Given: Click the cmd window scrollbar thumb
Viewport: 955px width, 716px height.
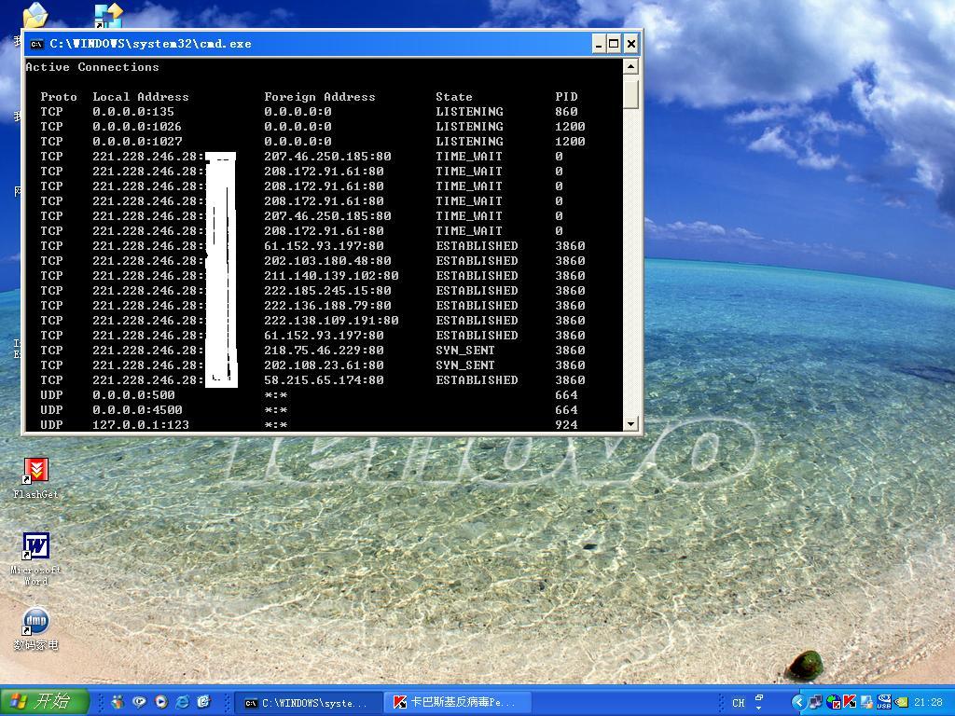Looking at the screenshot, I should (630, 92).
